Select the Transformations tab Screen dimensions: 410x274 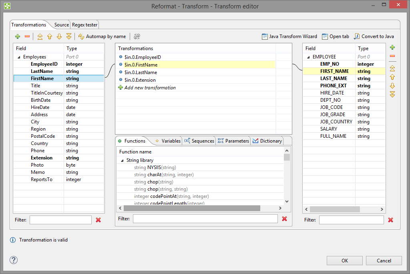click(x=28, y=25)
